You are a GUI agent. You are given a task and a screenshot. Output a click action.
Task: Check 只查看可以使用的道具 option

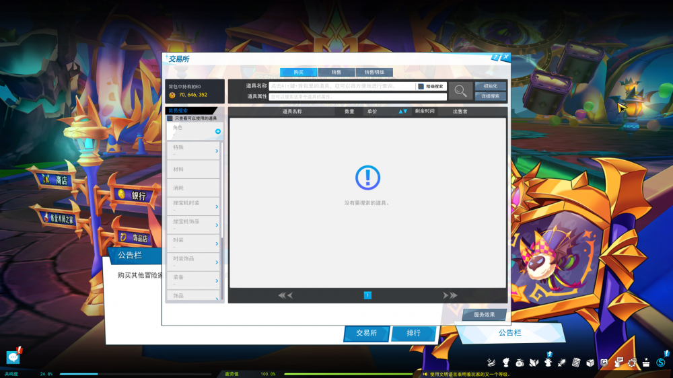(170, 118)
